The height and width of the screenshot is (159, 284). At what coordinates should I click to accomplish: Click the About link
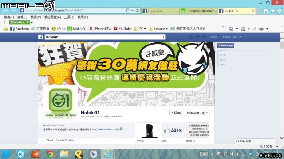pos(50,140)
